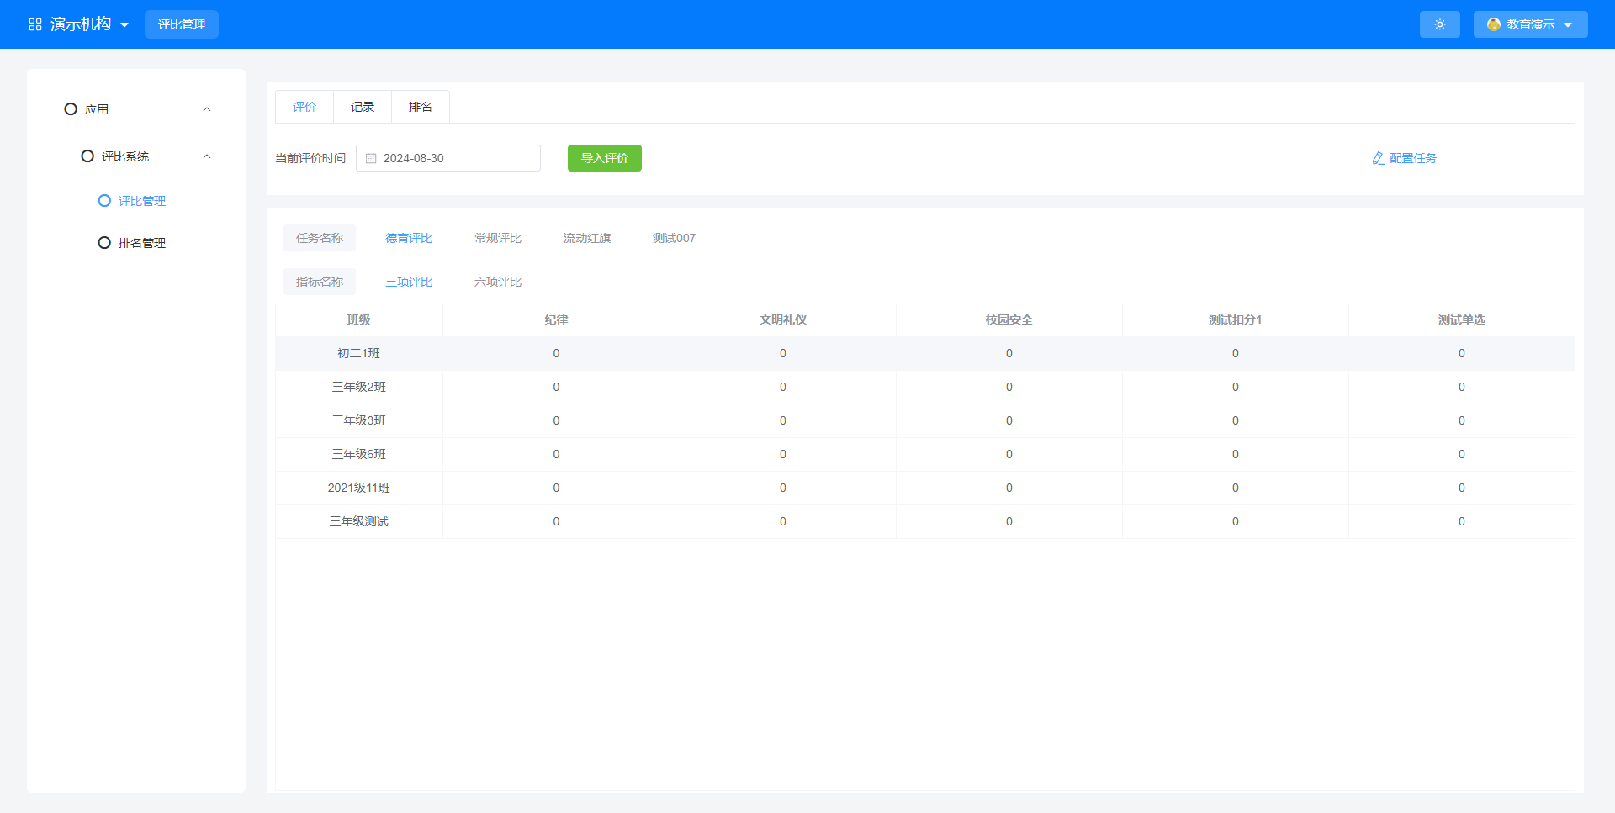The height and width of the screenshot is (813, 1615).
Task: Select the 德育评比 task
Action: click(409, 238)
